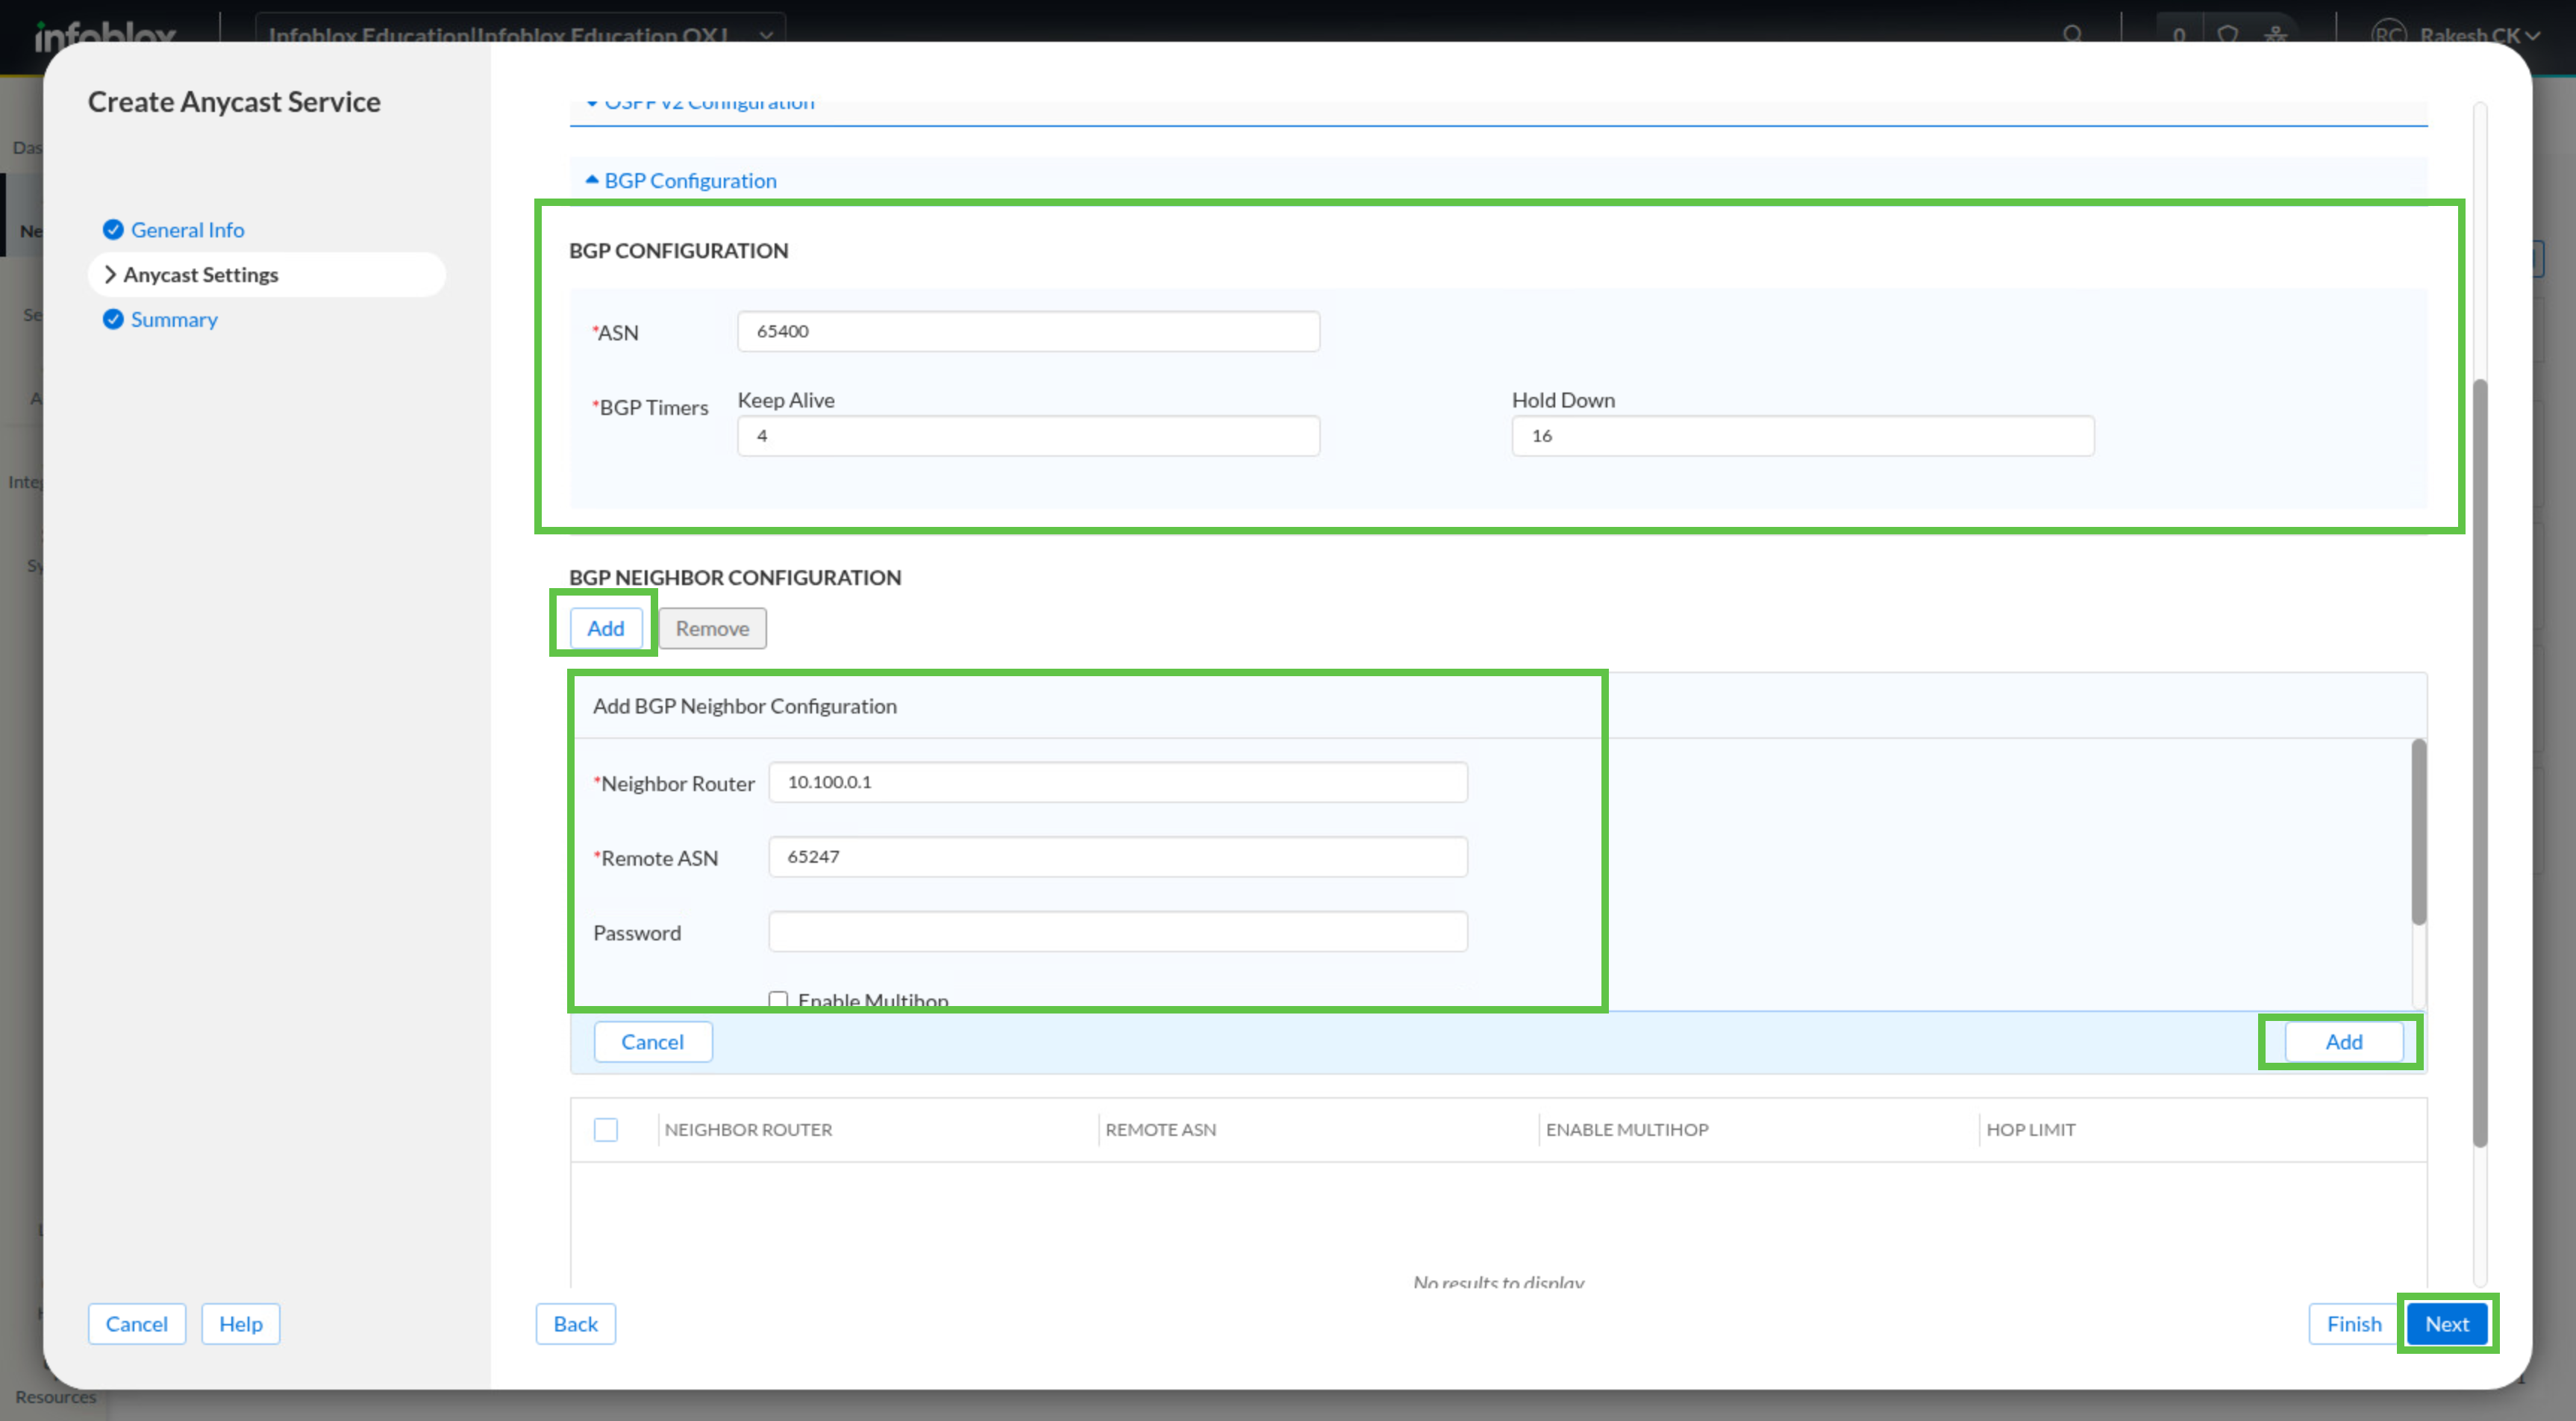Select the Anycast Settings wizard step
2576x1421 pixels.
(266, 275)
